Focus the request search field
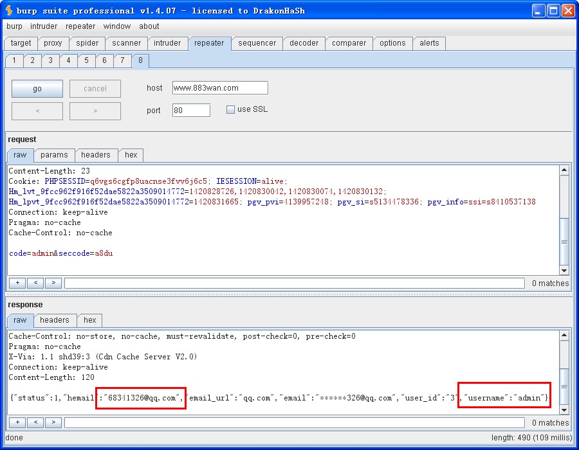The image size is (579, 450). click(x=295, y=283)
